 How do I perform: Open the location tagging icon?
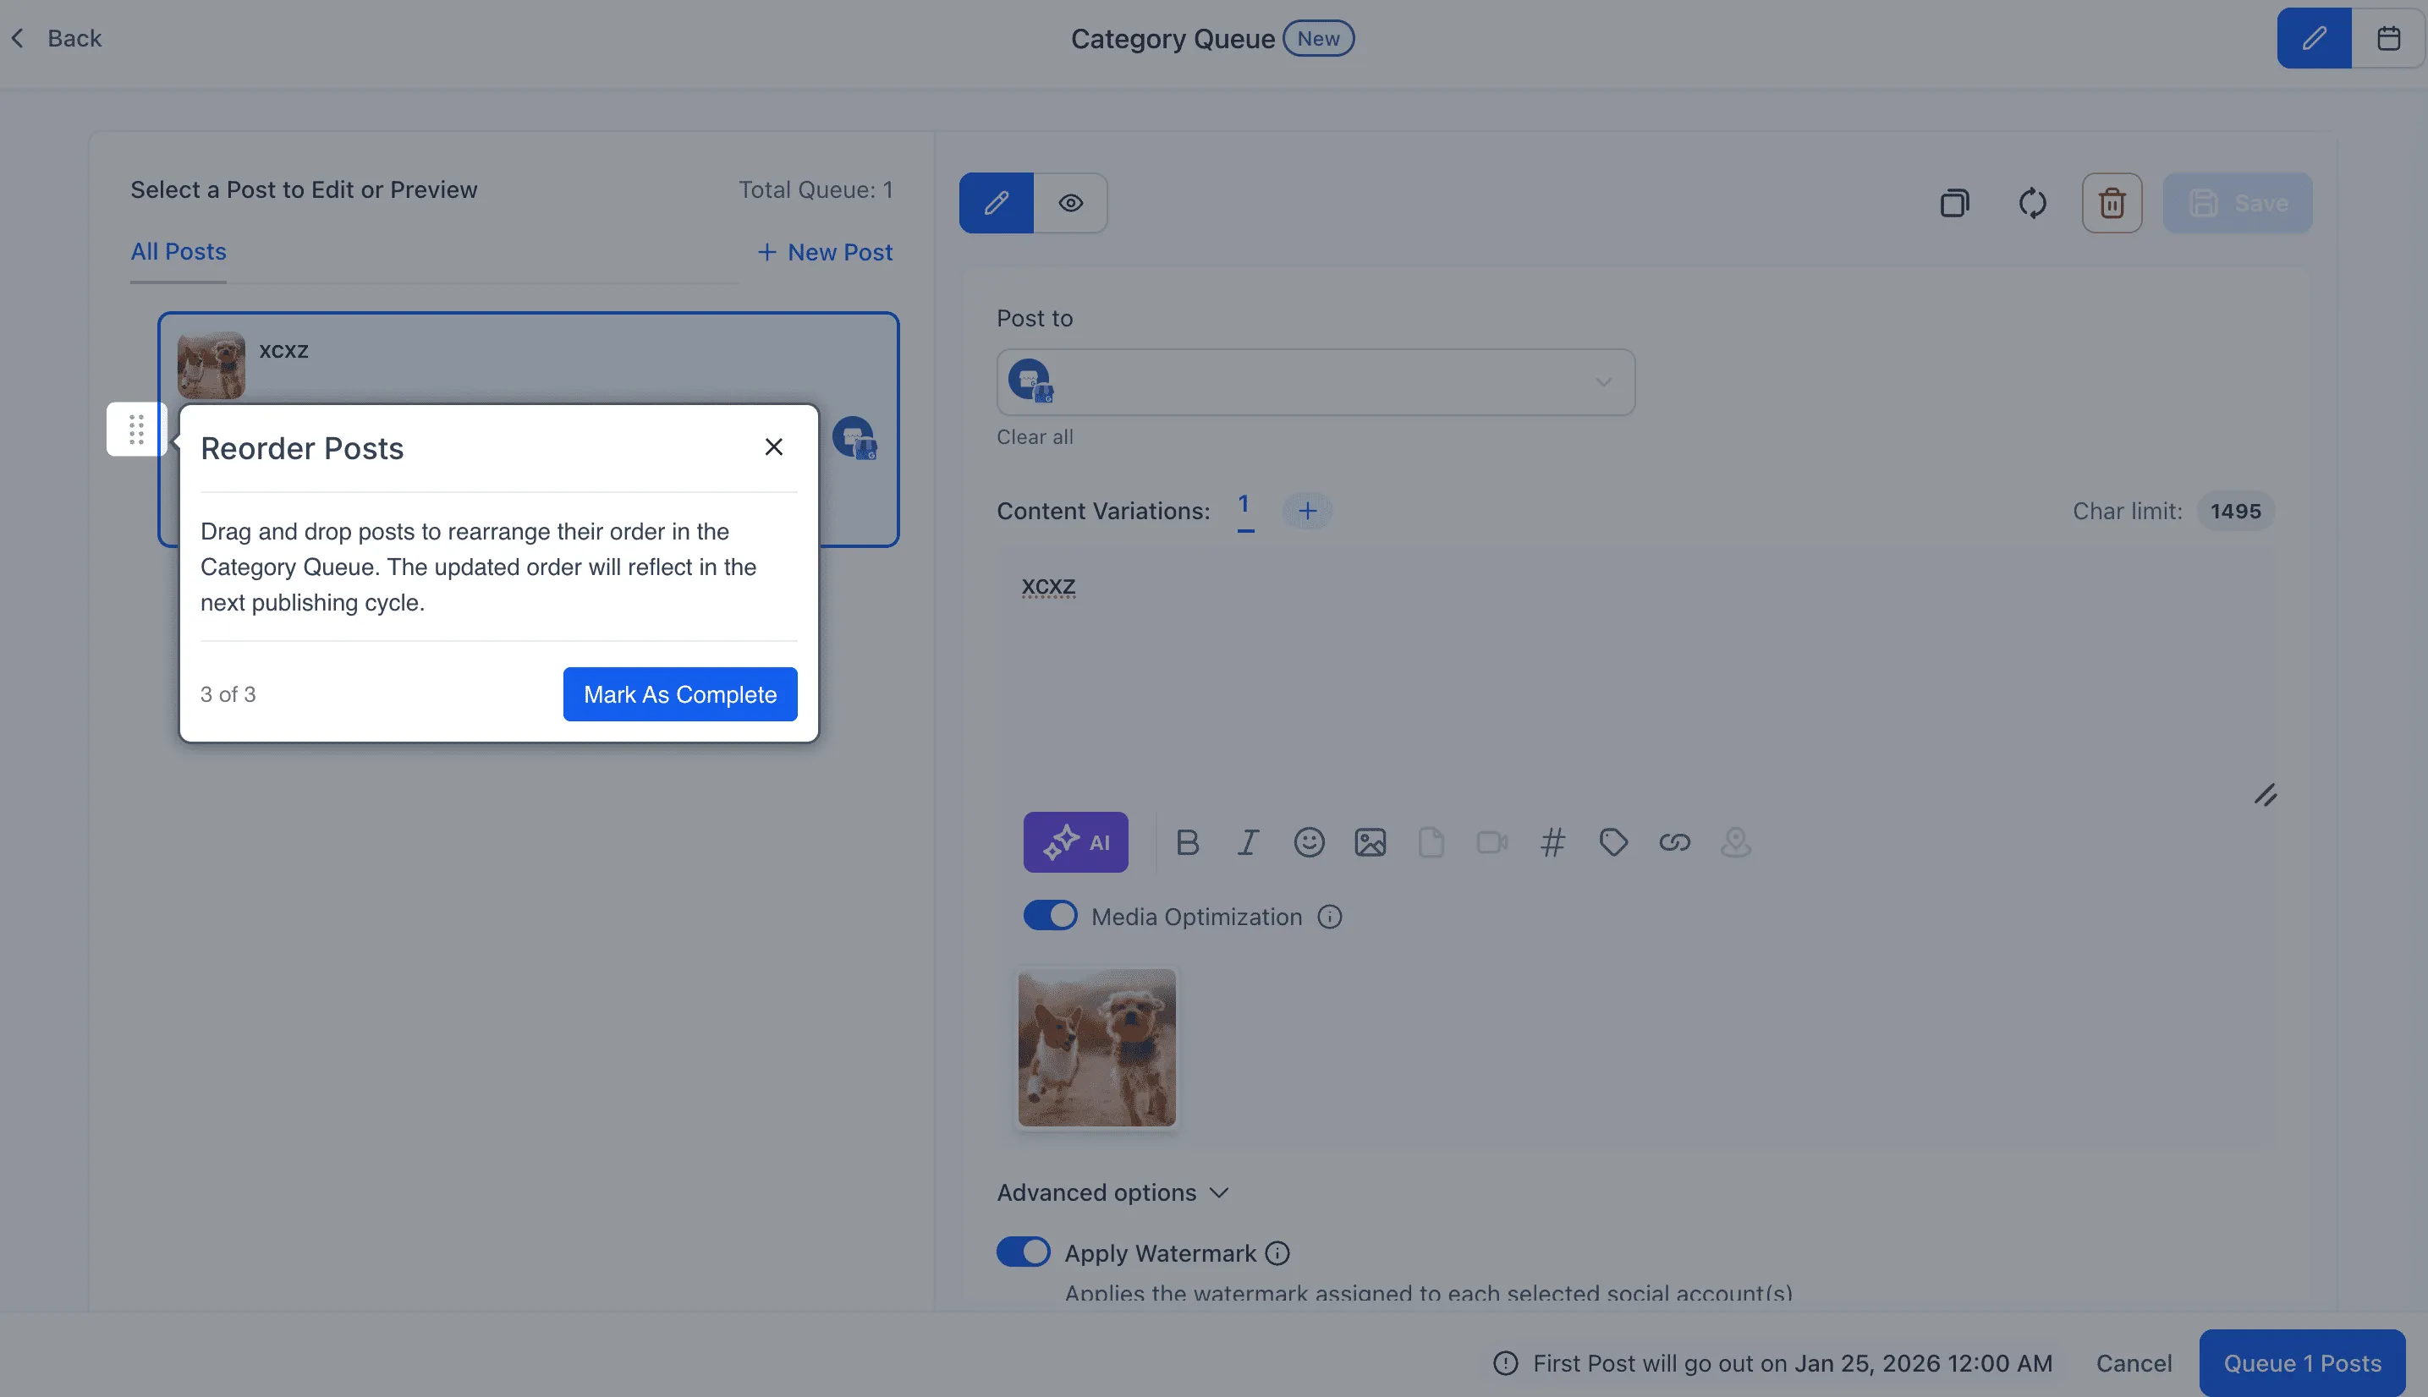pyautogui.click(x=1736, y=841)
